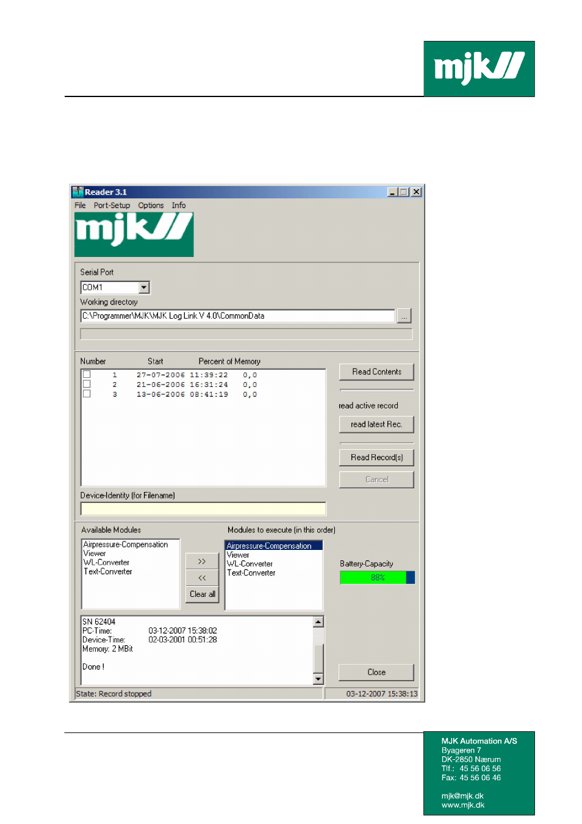The height and width of the screenshot is (824, 582).
Task: Click the 03-12-2007 15:38:13 status timestamp
Action: point(382,693)
